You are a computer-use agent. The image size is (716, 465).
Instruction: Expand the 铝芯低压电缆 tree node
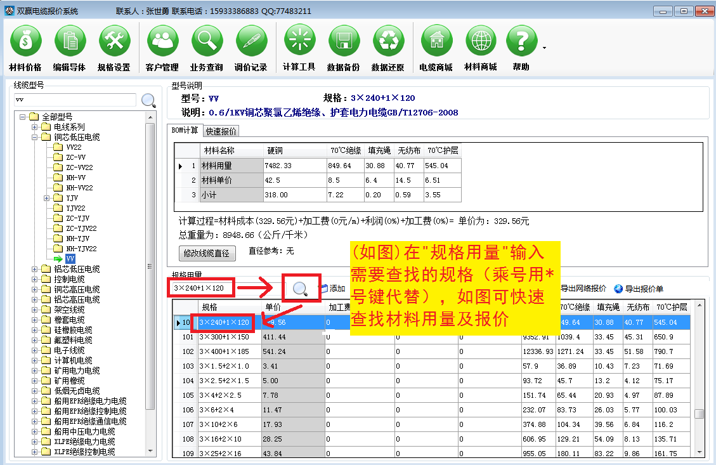click(35, 269)
